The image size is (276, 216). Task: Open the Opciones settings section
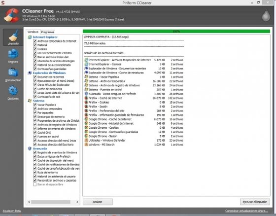click(x=13, y=93)
